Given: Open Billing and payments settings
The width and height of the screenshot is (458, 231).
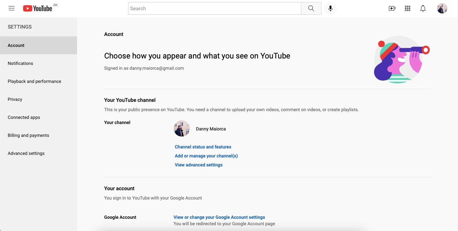Looking at the screenshot, I should coord(28,135).
